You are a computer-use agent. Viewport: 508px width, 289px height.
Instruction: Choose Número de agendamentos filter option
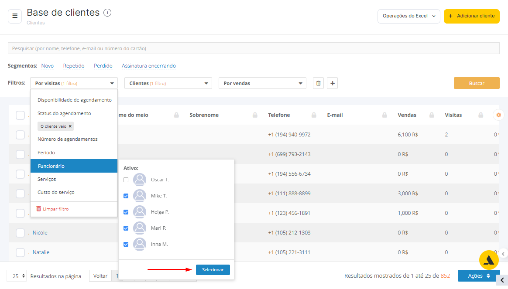point(67,139)
